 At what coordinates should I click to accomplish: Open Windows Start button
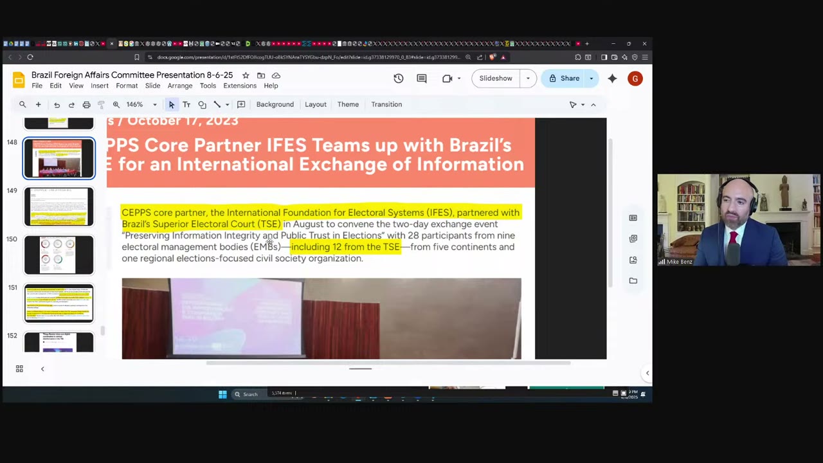click(222, 394)
